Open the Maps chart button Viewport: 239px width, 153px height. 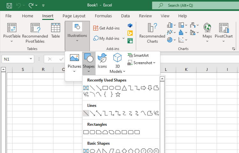207,33
